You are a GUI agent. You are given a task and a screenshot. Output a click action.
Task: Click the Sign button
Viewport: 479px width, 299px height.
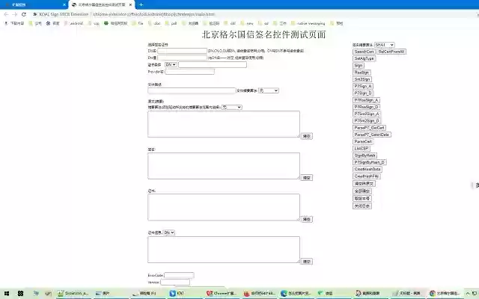(x=359, y=65)
